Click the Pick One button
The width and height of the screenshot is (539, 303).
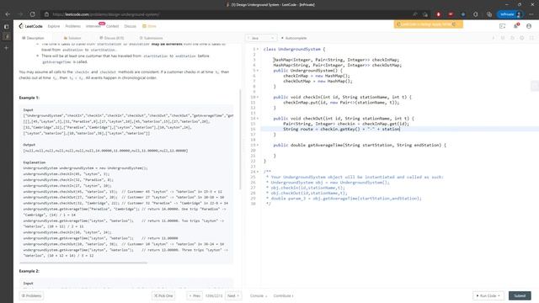163,295
